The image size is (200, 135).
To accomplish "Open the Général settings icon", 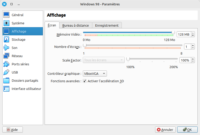I will pos(6,15).
